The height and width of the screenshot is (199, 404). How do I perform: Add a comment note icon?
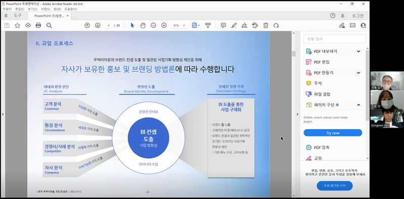tap(223, 26)
